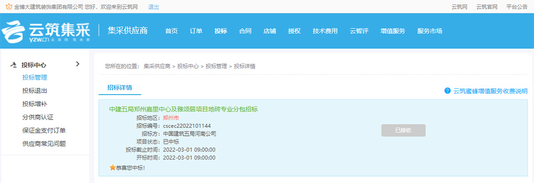The height and width of the screenshot is (183, 534).
Task: Click the star icon beside 恭喜您中标
Action: 112,167
